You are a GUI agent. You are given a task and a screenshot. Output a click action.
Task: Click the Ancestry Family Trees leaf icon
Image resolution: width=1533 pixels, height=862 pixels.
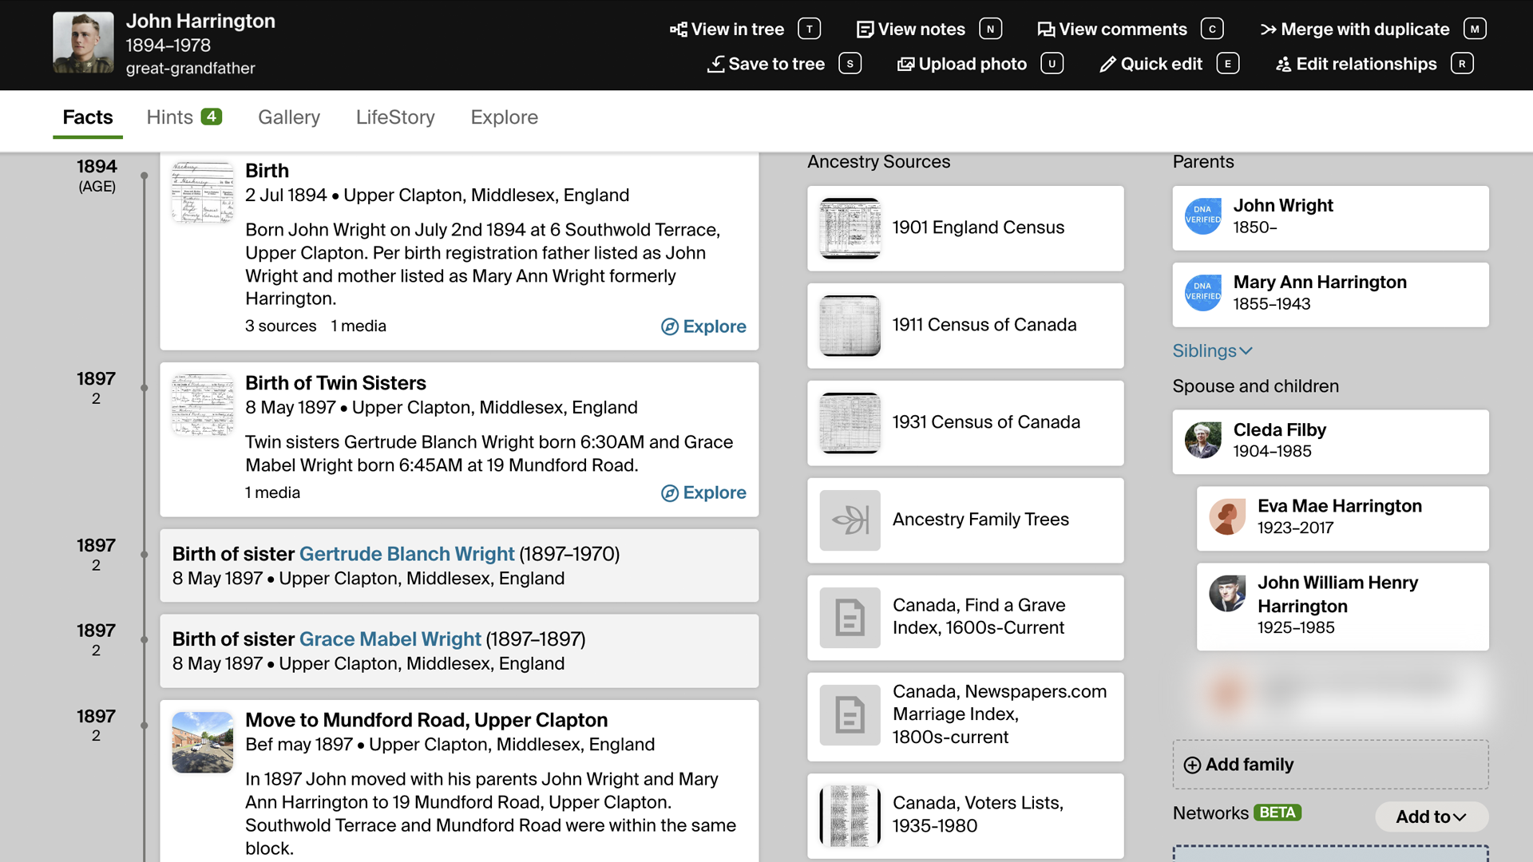[x=850, y=520]
